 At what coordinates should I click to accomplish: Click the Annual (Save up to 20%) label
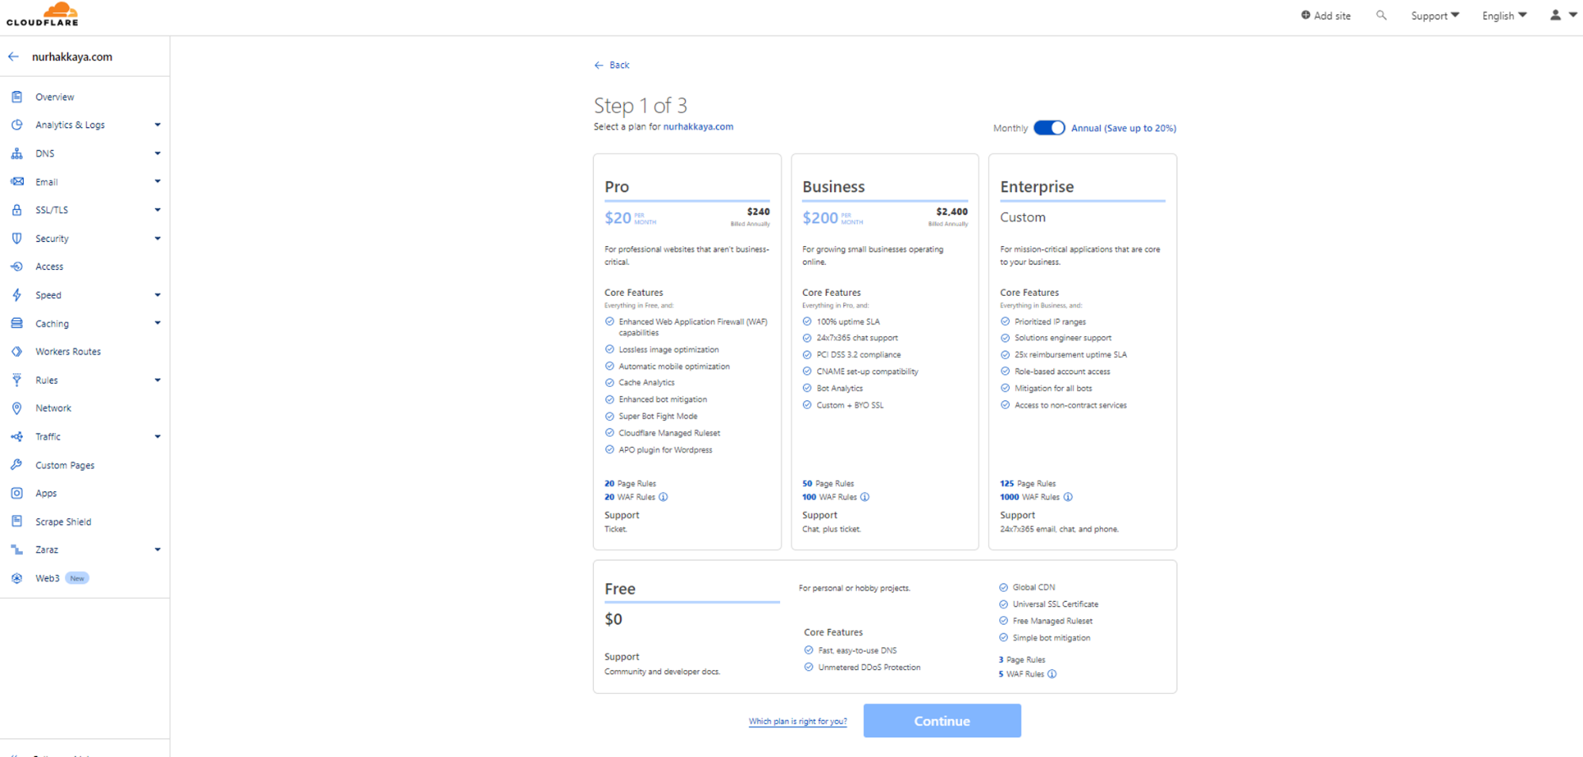[x=1123, y=128]
